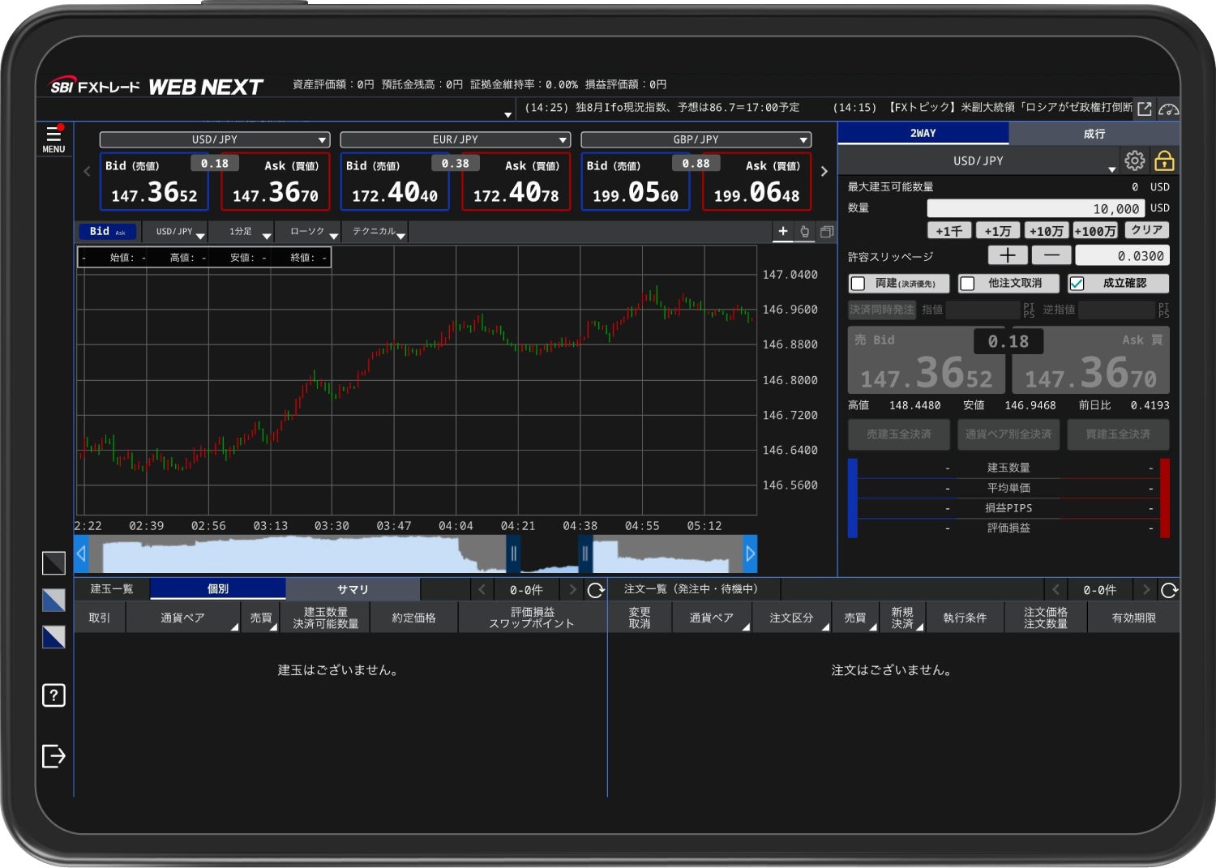
Task: Enable the 他注文取消 checkbox
Action: [967, 284]
